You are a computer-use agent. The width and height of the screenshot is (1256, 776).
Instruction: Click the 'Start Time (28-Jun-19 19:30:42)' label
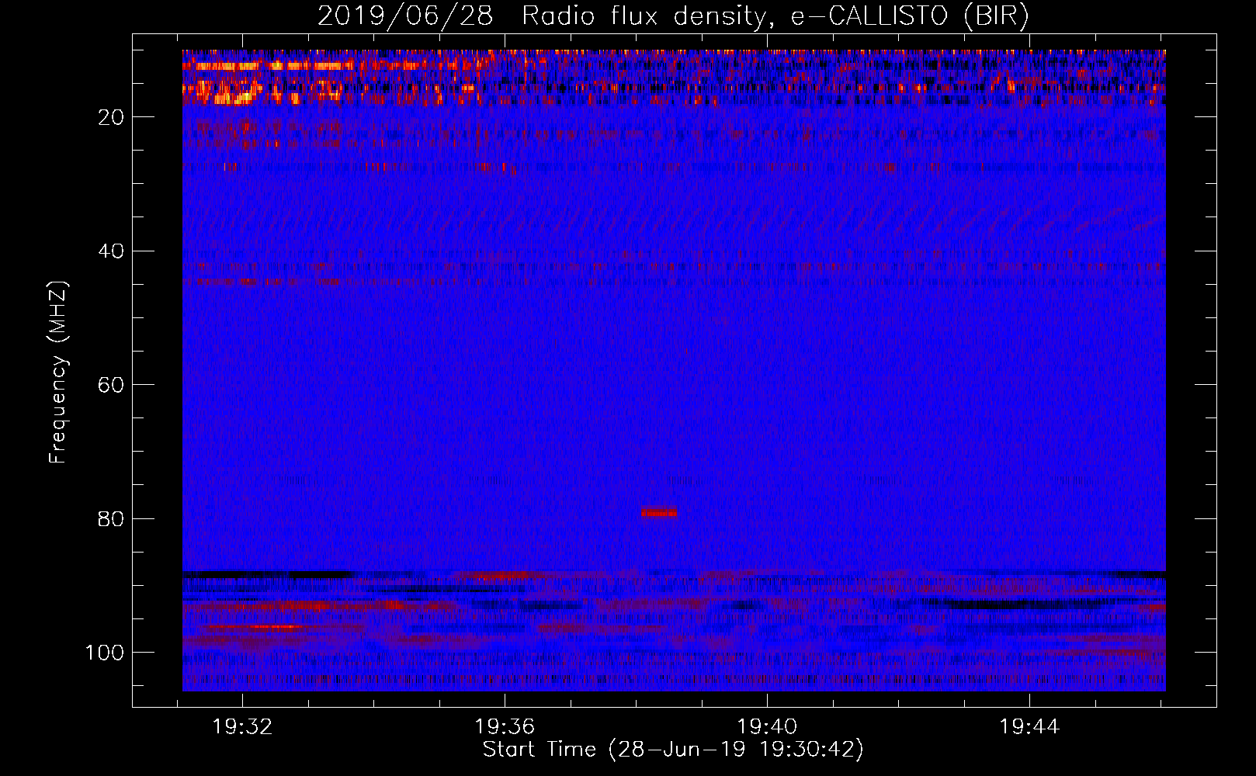[673, 750]
